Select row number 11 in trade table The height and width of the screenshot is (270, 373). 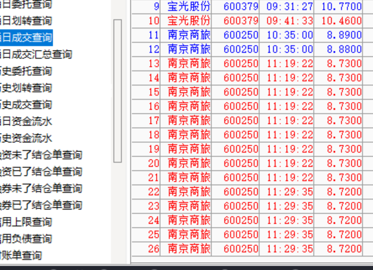(153, 35)
